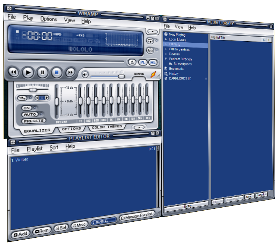Open the Playlist menu in Playlist Editor

tap(35, 149)
